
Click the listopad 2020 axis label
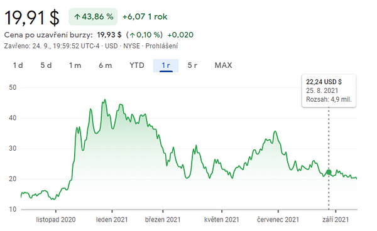point(56,220)
